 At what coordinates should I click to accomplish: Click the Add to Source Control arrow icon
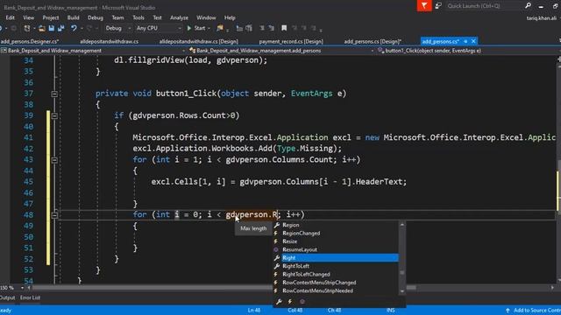(508, 311)
